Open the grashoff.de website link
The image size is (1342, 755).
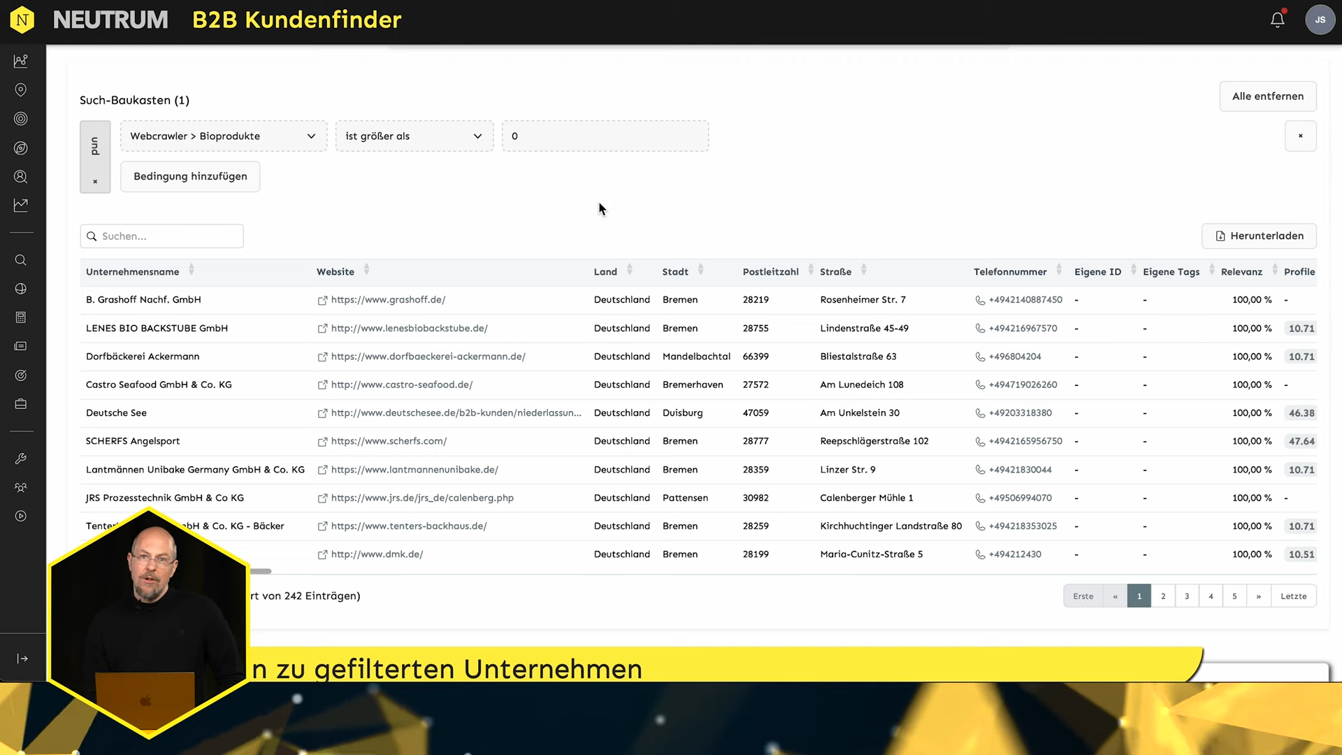[388, 300]
